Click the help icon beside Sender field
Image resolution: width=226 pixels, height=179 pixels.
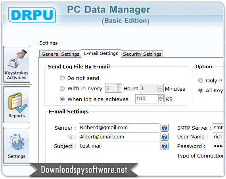tap(165, 128)
